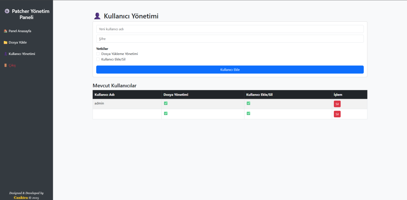Viewport: 407px width, 200px height.
Task: Click the house icon for Panel Anasayfa
Action: pos(5,31)
